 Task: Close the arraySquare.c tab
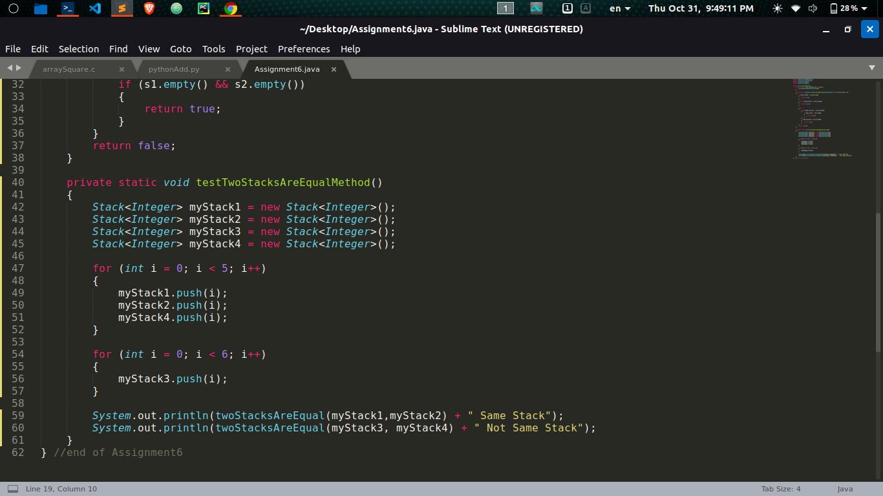click(x=122, y=69)
